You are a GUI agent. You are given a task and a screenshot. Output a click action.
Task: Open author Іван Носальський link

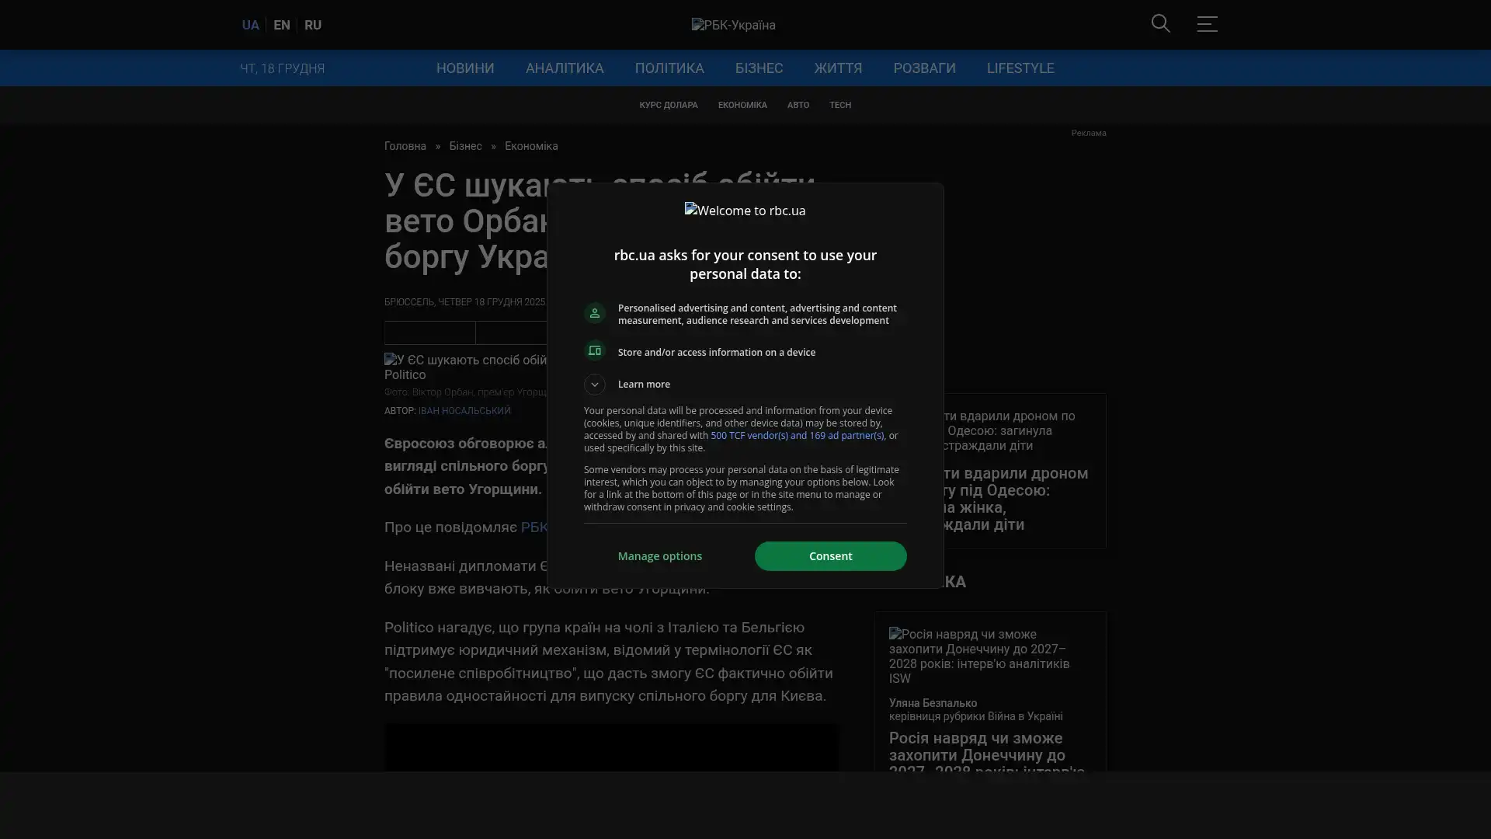click(464, 411)
